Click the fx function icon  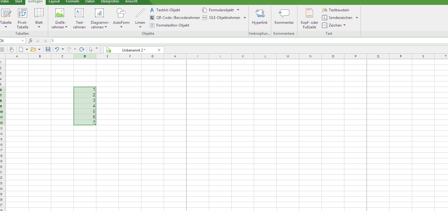pos(30,41)
